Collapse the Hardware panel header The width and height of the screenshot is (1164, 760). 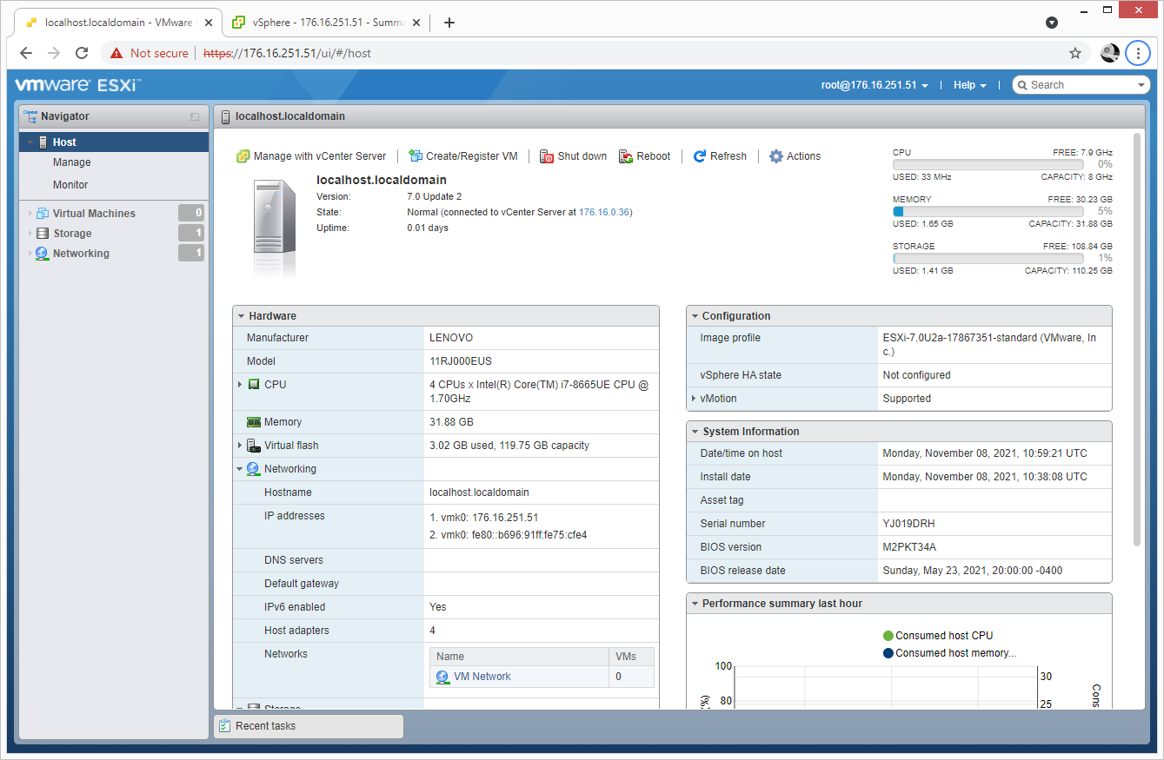(x=241, y=316)
